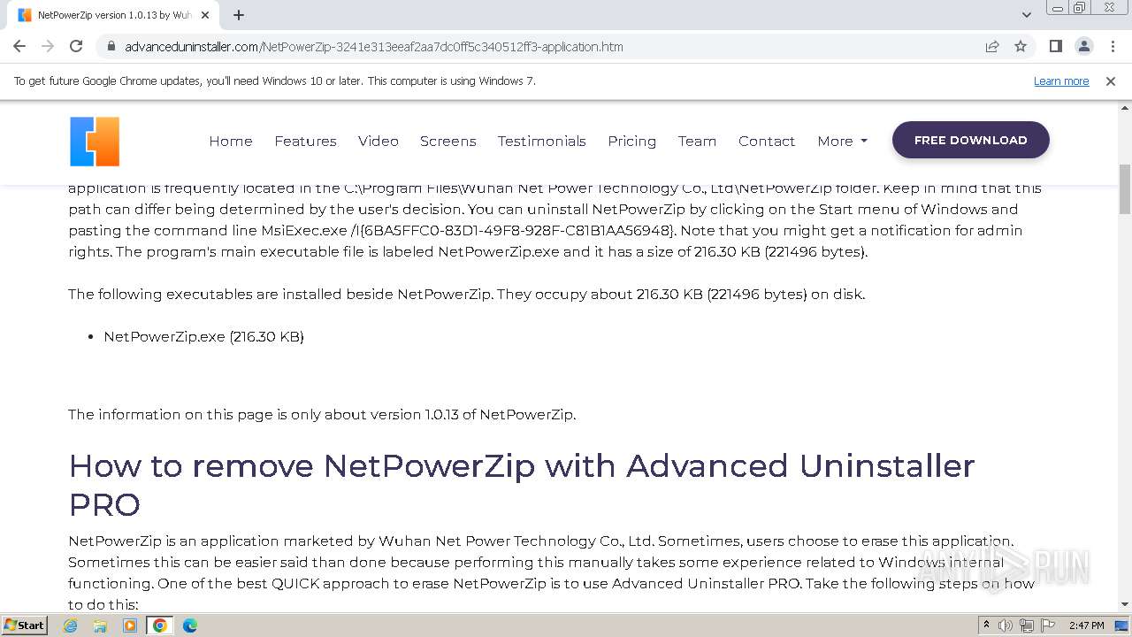The width and height of the screenshot is (1132, 637).
Task: Open Microsoft Edge from taskbar
Action: [189, 625]
